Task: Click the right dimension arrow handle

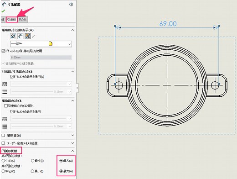Action: coord(214,27)
